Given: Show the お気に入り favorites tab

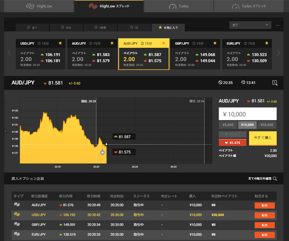Looking at the screenshot, I should click(168, 28).
